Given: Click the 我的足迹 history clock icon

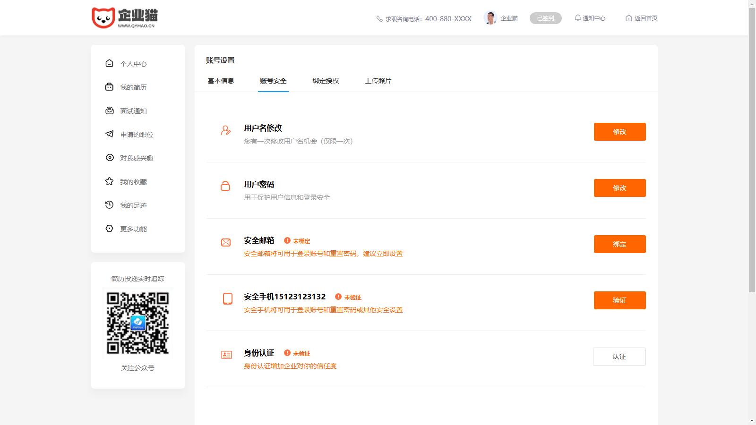Looking at the screenshot, I should (x=110, y=205).
